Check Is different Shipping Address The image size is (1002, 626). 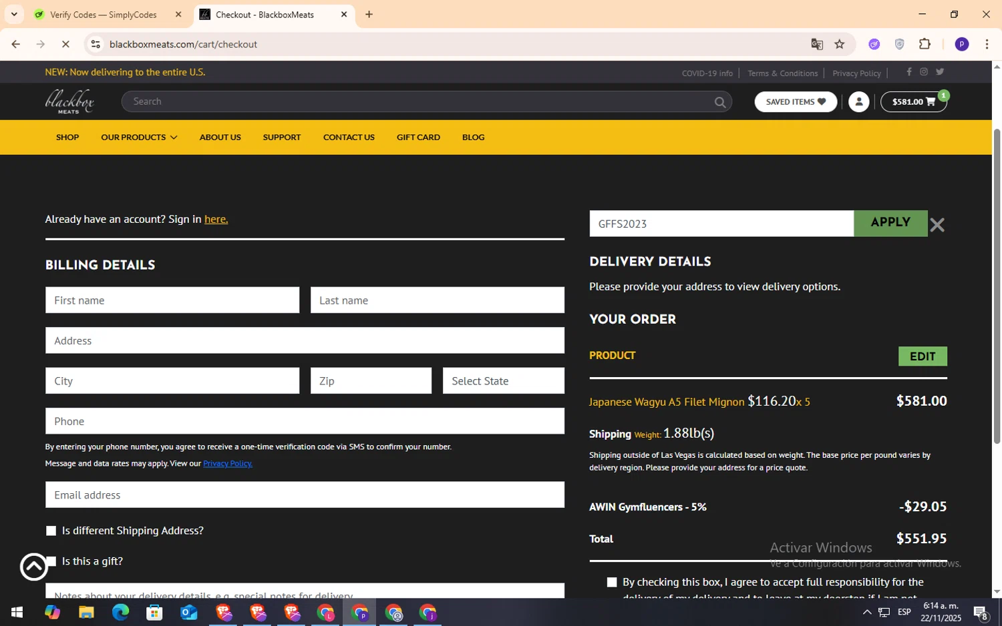(x=51, y=531)
